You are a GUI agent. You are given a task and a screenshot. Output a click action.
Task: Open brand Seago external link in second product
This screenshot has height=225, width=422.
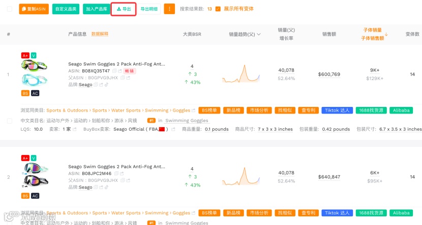101,187
